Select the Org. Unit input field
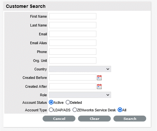 coord(73,61)
